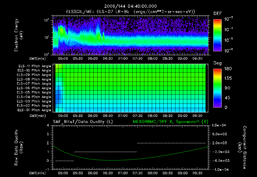Click the 45 tick on Deg color bar
Image resolution: width=257 pixels, height=177 pixels.
pyautogui.click(x=227, y=98)
